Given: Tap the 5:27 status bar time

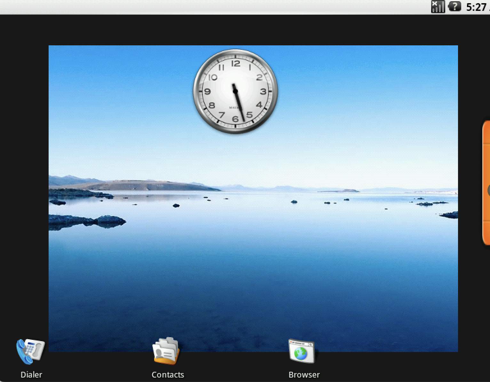Looking at the screenshot, I should click(x=477, y=7).
